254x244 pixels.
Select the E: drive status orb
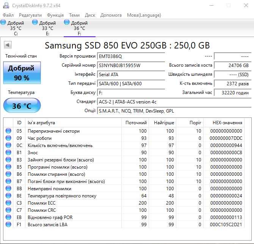(x=34, y=22)
